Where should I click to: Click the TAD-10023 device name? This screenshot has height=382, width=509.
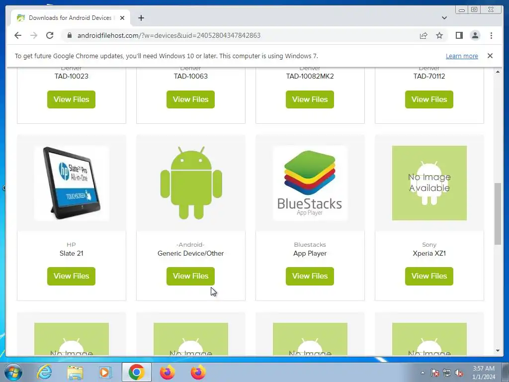coord(72,76)
